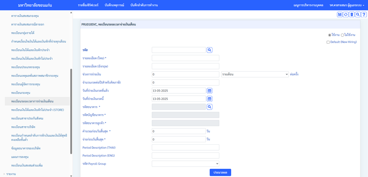The width and height of the screenshot is (368, 177).
Task: Click the magnifier search icon in top toolbar
Action: point(358,14)
